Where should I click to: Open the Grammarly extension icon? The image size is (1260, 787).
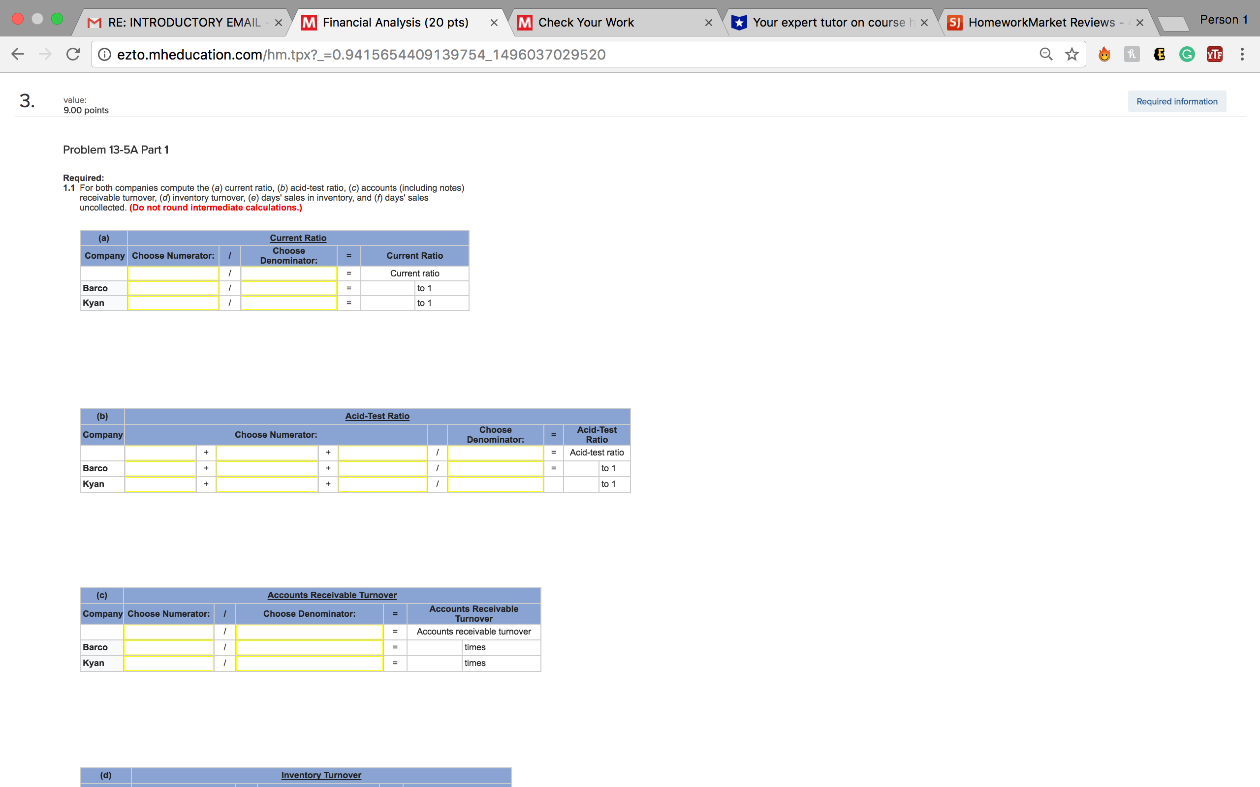pyautogui.click(x=1187, y=54)
